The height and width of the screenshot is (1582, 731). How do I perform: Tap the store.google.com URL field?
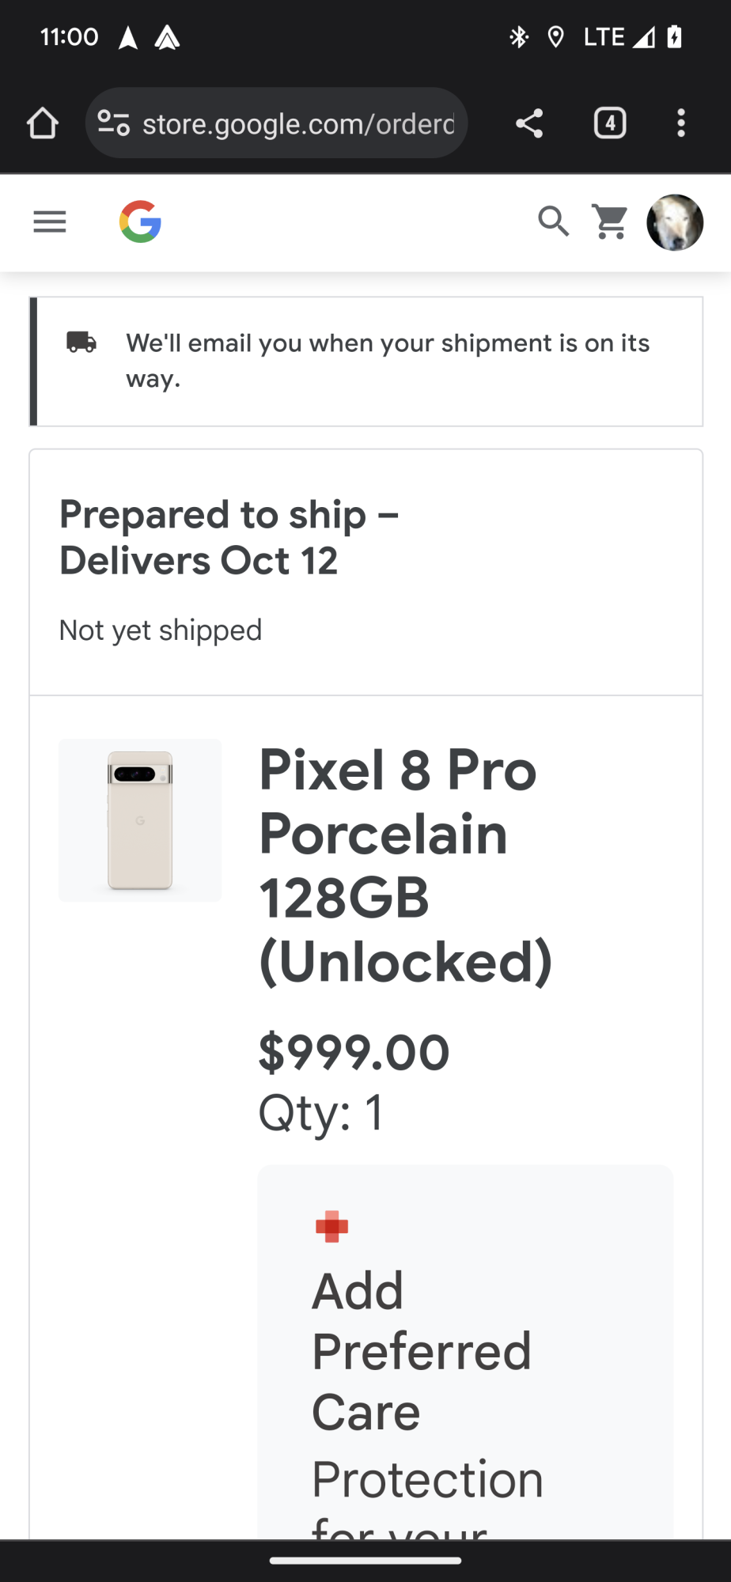(297, 123)
